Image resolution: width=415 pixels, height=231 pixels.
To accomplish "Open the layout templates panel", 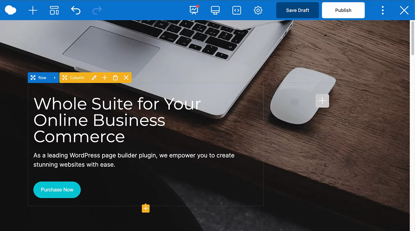I will click(54, 10).
